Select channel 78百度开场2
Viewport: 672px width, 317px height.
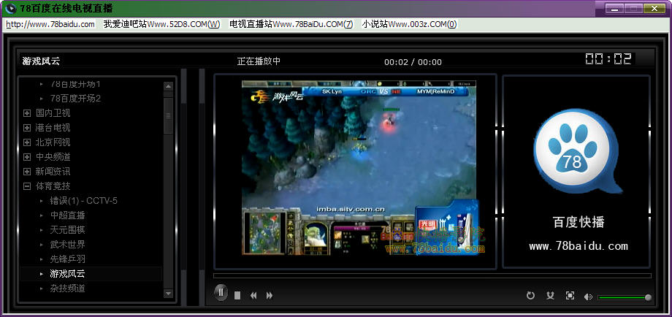coord(75,99)
